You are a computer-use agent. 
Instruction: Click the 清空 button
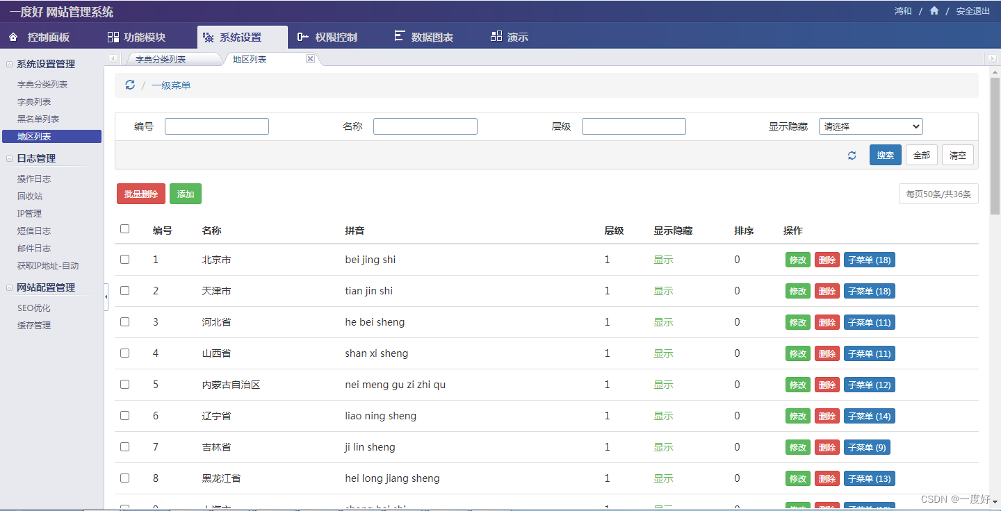958,155
